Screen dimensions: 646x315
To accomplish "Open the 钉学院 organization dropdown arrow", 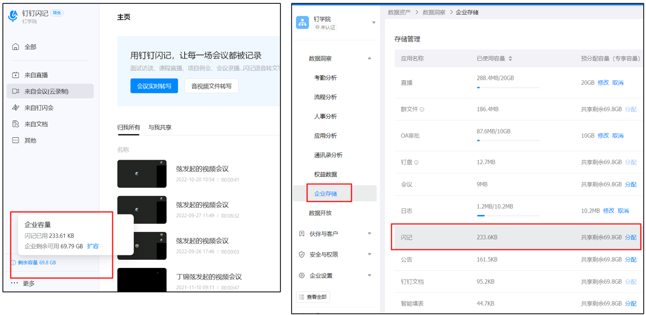I will point(374,22).
